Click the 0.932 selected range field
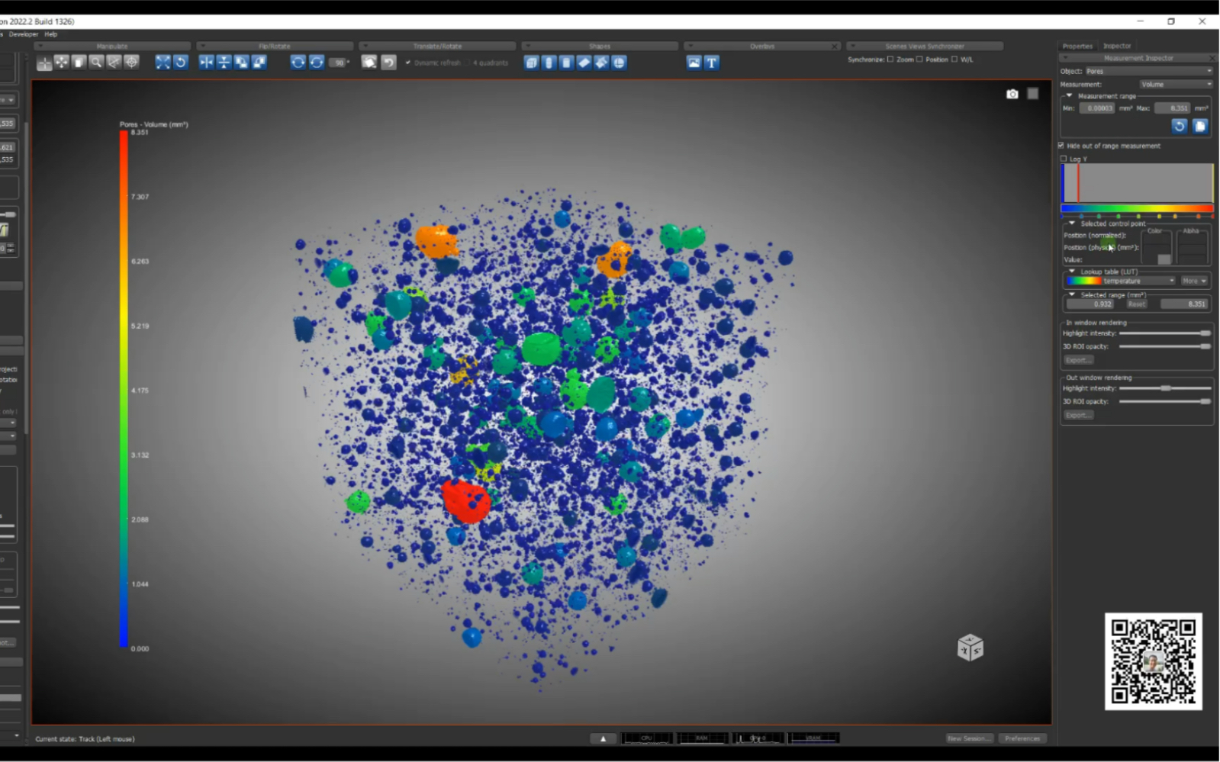1220x762 pixels. point(1090,304)
